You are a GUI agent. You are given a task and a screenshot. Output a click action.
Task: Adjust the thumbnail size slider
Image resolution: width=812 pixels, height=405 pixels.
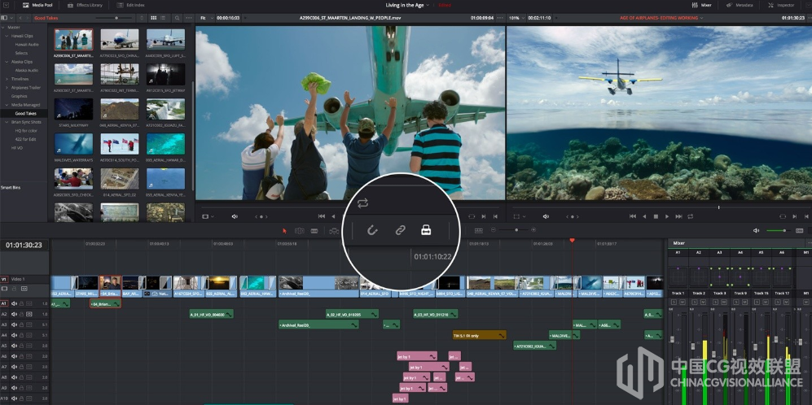point(116,18)
